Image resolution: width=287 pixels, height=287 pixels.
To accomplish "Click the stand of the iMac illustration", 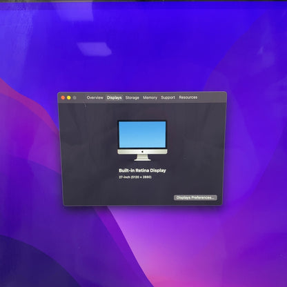I will point(142,157).
